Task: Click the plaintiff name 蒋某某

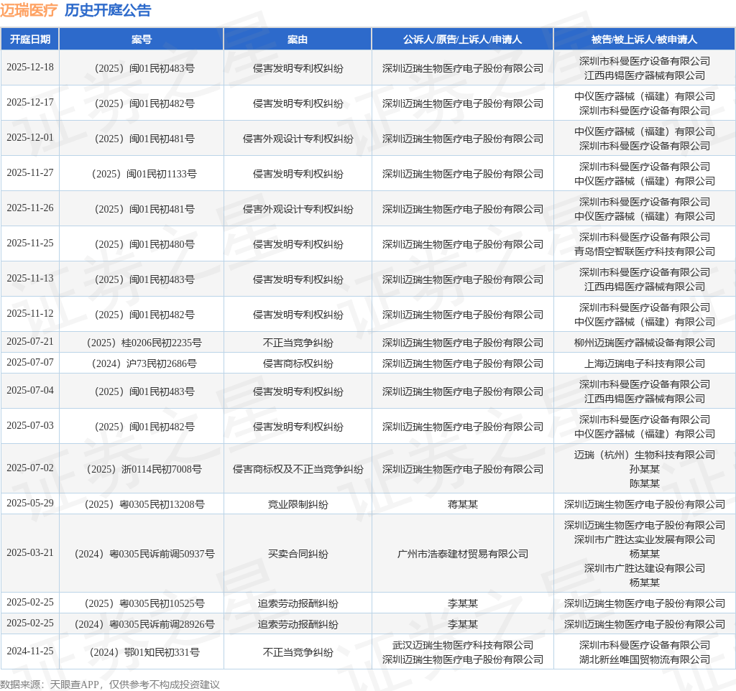Action: (x=462, y=504)
